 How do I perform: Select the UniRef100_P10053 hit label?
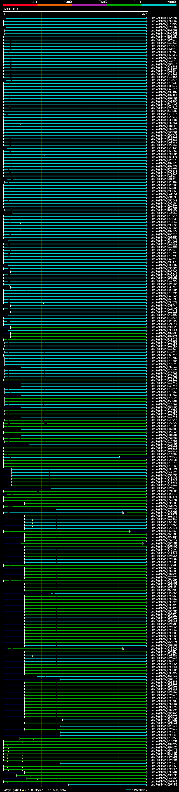coord(164,738)
